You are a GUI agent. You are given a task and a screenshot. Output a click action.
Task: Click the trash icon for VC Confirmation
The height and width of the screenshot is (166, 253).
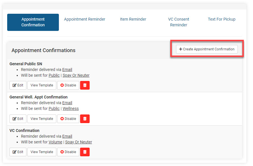tap(85, 152)
